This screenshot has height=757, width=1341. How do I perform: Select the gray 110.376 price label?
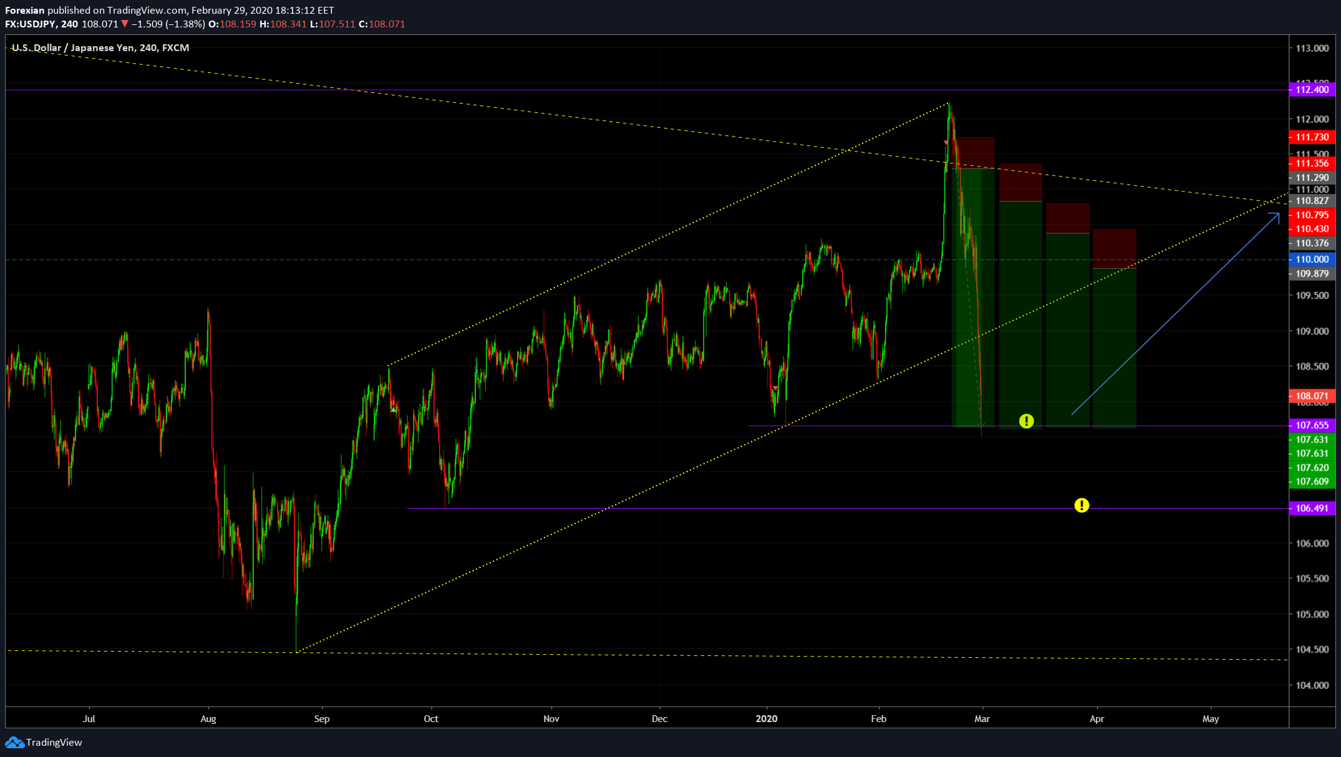click(x=1312, y=243)
